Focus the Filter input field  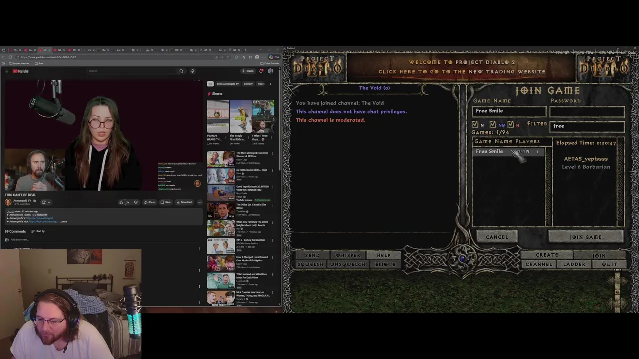(587, 126)
